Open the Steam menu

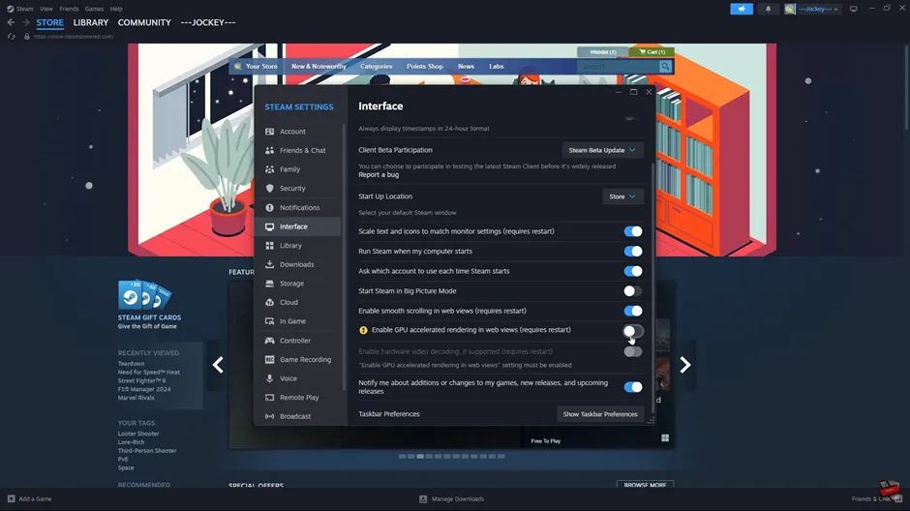pyautogui.click(x=24, y=9)
